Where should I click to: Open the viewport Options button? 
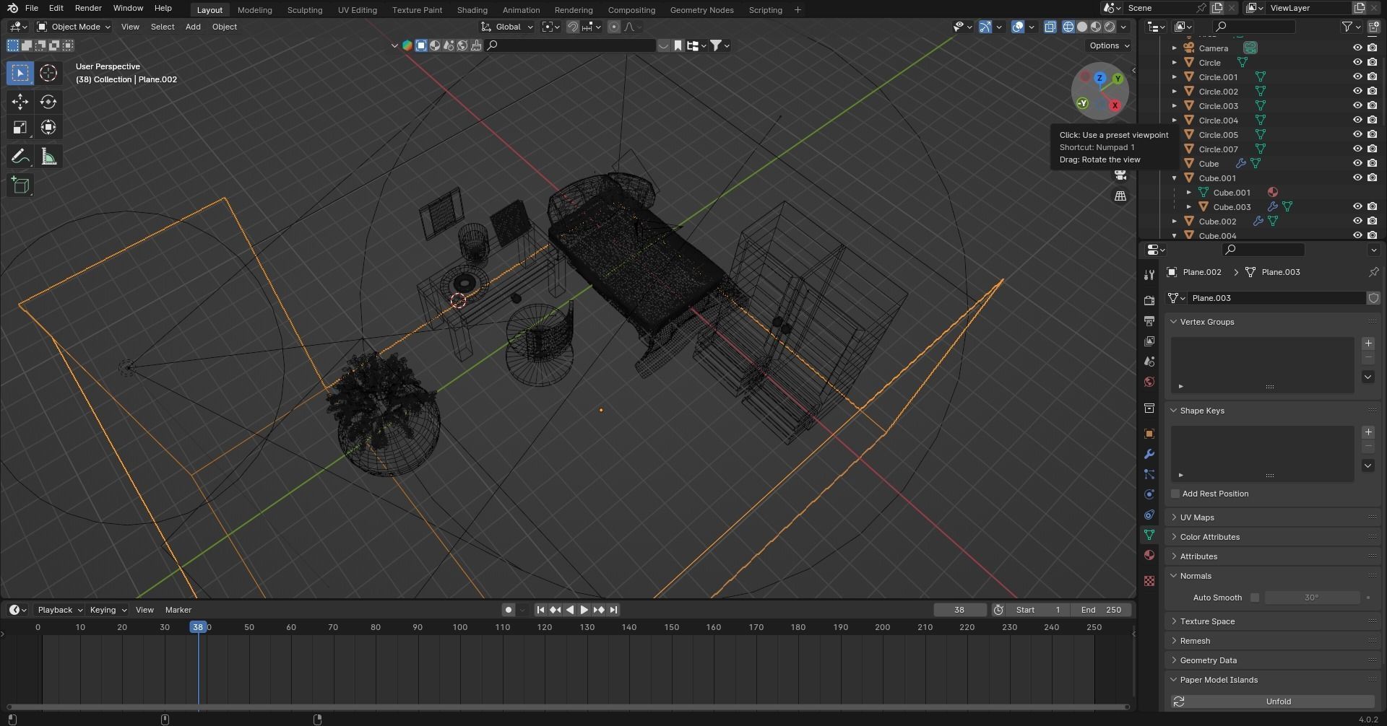pyautogui.click(x=1109, y=45)
